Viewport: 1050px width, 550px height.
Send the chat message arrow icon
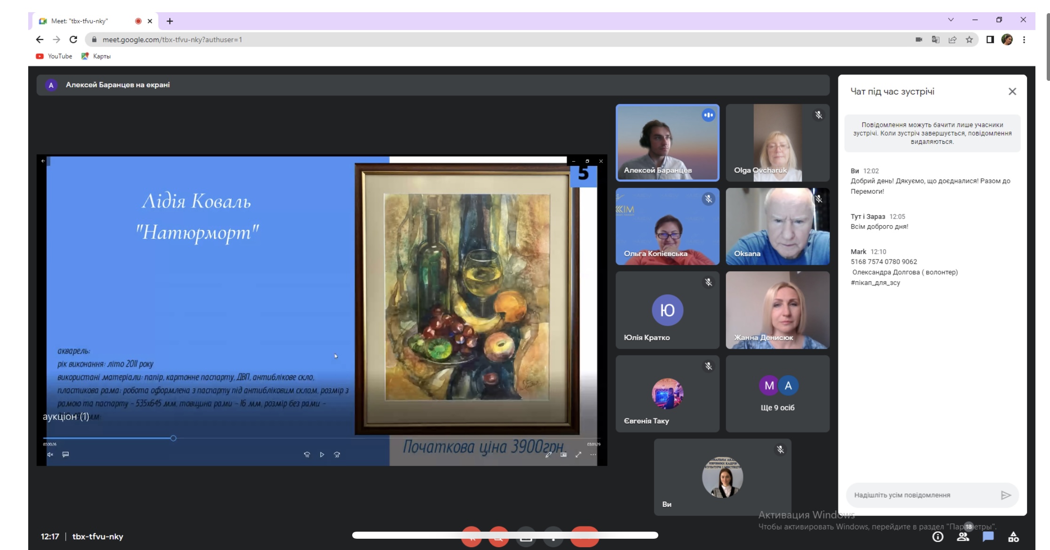click(1006, 495)
